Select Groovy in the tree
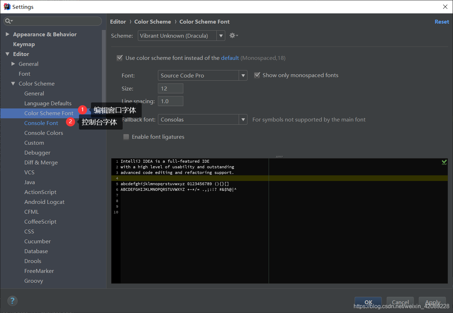The height and width of the screenshot is (313, 453). [33, 281]
